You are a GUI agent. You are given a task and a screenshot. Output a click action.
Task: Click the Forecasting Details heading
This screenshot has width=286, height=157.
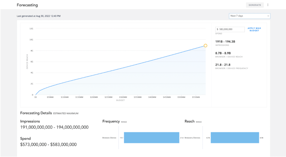tap(36, 113)
